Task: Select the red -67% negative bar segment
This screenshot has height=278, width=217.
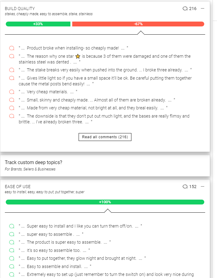Action: [138, 24]
